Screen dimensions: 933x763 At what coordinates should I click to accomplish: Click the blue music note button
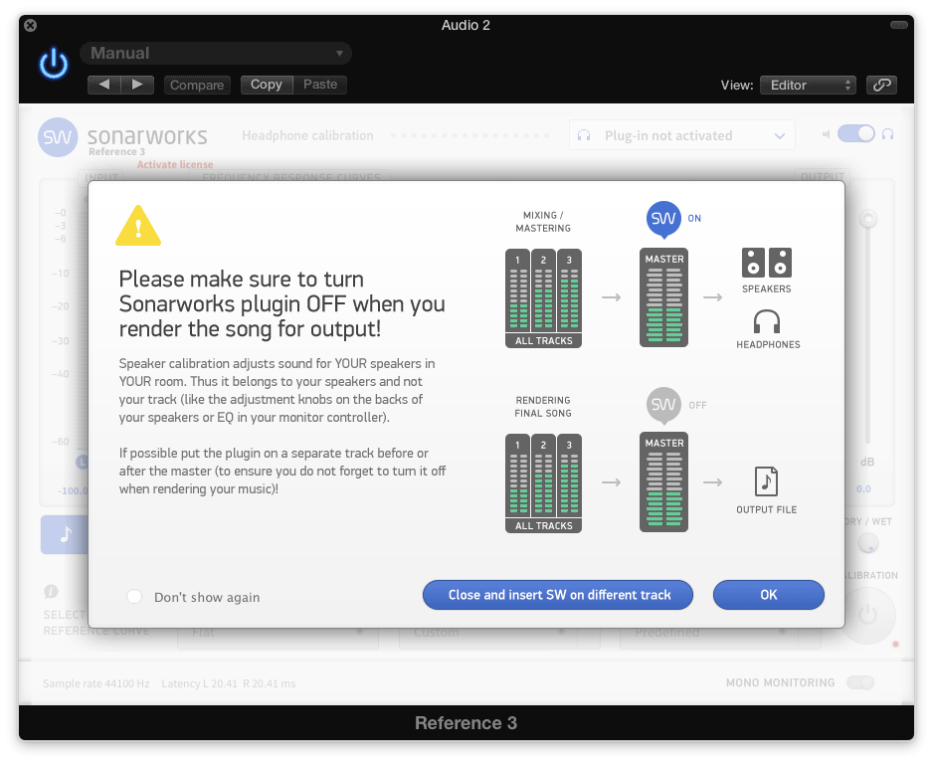point(65,534)
